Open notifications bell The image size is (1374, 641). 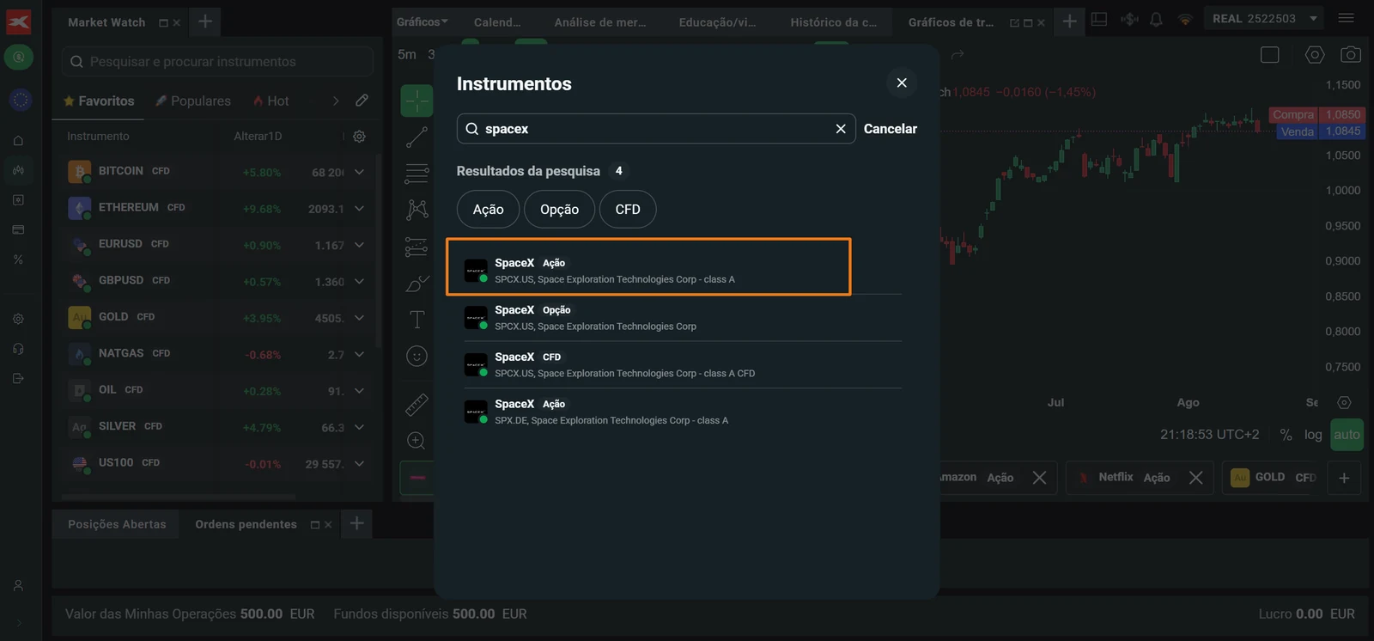pyautogui.click(x=1156, y=19)
